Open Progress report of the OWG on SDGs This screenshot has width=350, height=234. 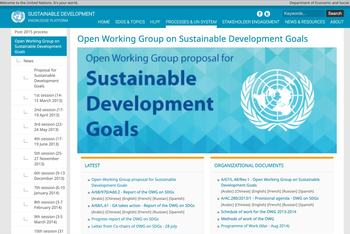(x=125, y=219)
